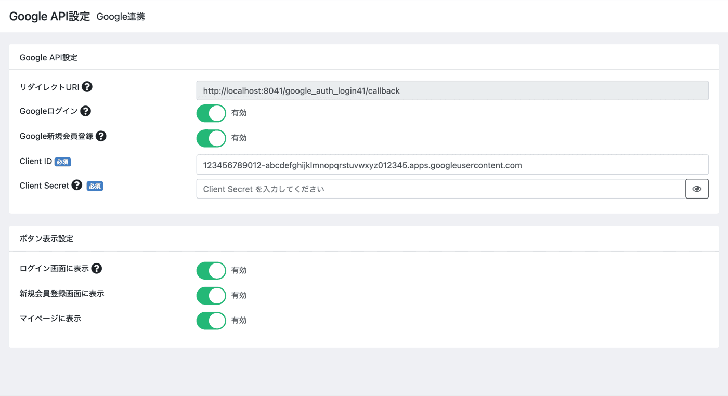Turn off the マイページに表示 switch
The width and height of the screenshot is (728, 396).
coord(211,321)
